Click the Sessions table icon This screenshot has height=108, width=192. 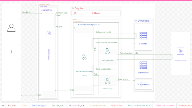coord(143,36)
